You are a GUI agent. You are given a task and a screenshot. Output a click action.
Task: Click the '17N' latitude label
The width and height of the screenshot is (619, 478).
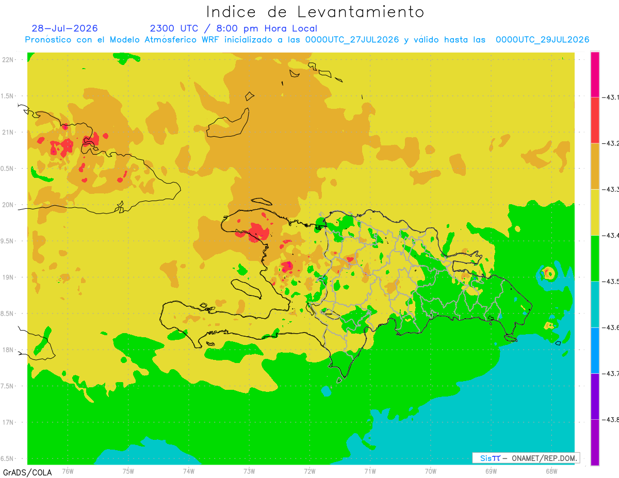coord(9,422)
